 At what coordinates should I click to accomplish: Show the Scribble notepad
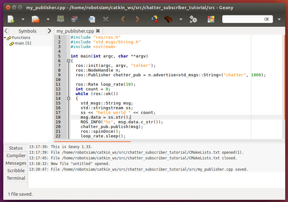[15, 171]
